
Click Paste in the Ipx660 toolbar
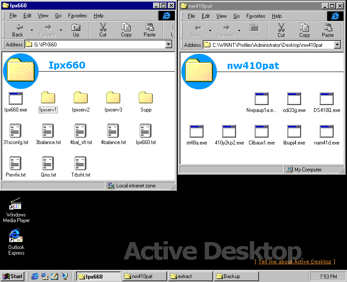[x=150, y=30]
